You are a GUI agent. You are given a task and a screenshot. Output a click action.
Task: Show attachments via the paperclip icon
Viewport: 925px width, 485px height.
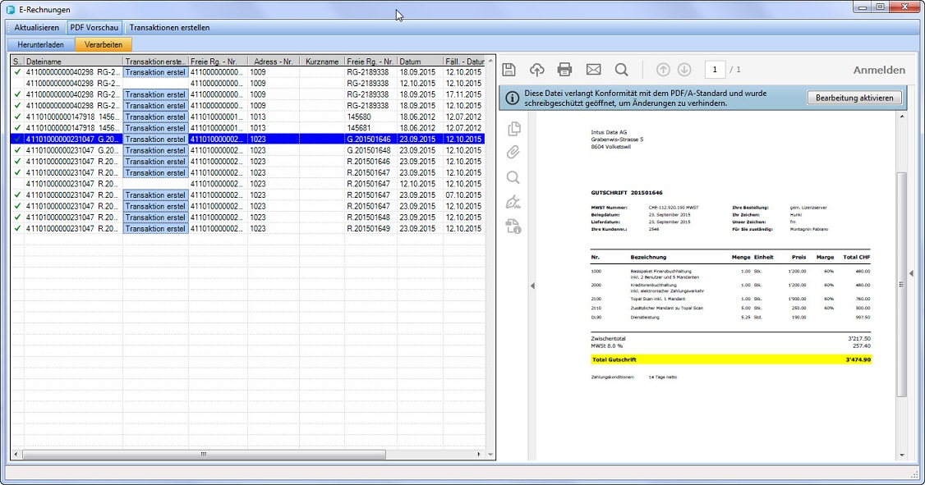tap(514, 153)
